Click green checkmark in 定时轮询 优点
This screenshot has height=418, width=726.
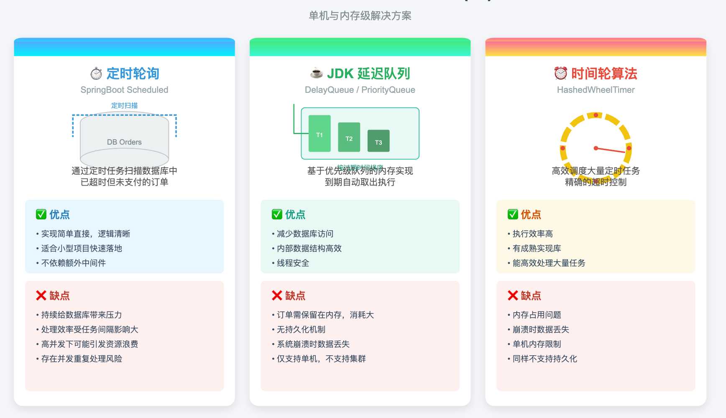click(41, 214)
